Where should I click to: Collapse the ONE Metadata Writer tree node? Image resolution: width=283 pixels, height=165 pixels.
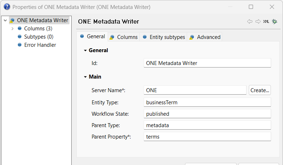click(5, 20)
